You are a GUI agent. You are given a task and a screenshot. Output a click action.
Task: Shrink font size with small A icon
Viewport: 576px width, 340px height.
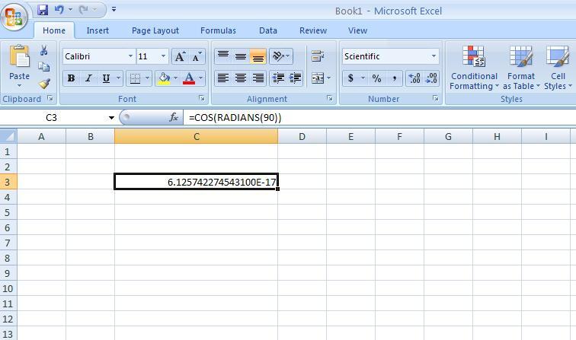(x=197, y=56)
